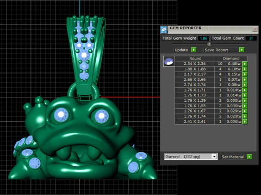Click green arrow for 2.74 X 2.74 row

tap(245, 84)
